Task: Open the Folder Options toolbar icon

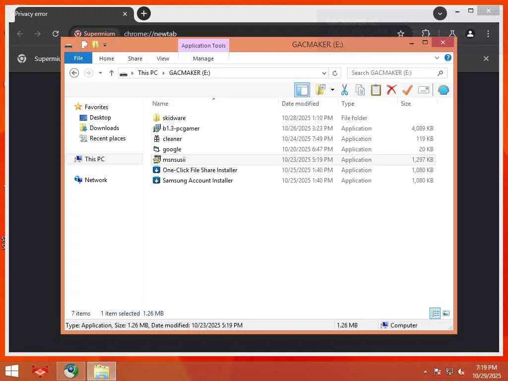Action: tap(320, 90)
